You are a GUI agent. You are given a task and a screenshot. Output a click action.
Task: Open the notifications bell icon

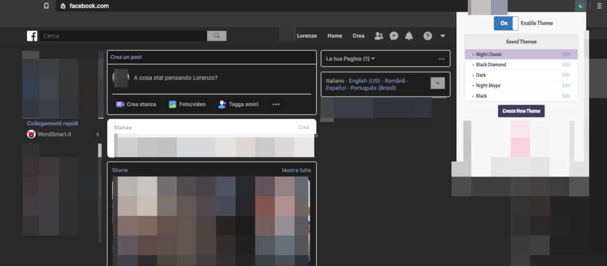pyautogui.click(x=409, y=36)
